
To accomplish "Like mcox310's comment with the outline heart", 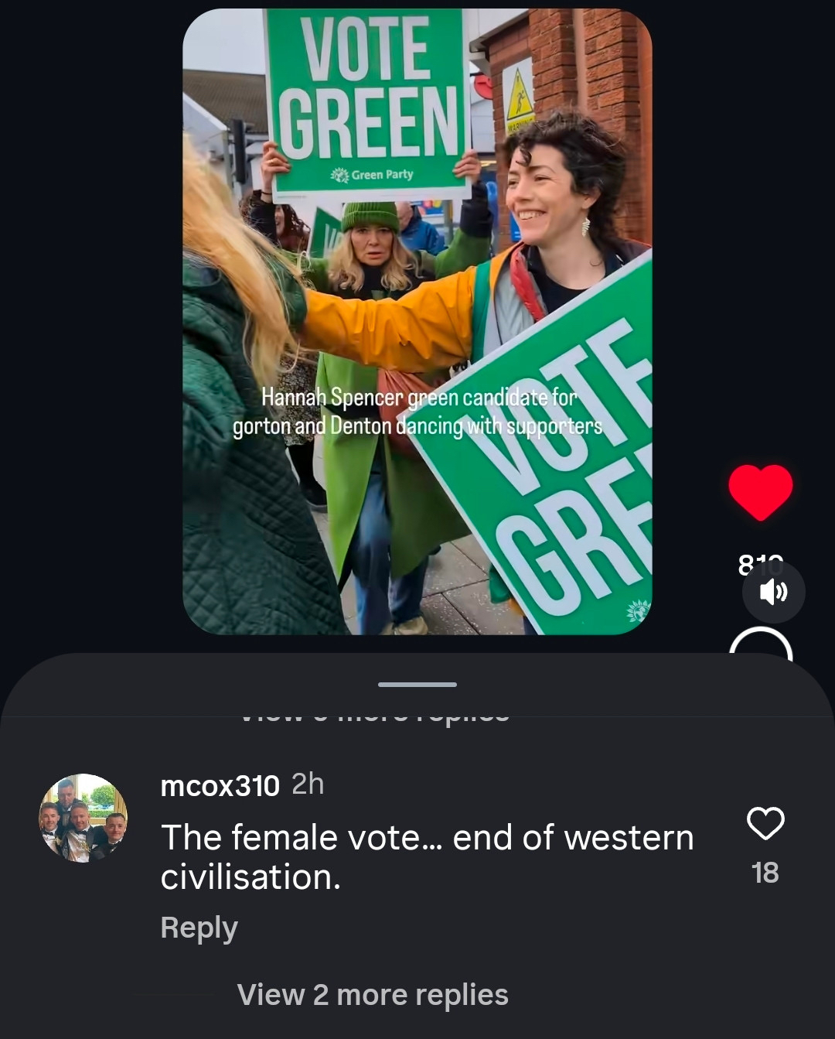I will pos(765,823).
